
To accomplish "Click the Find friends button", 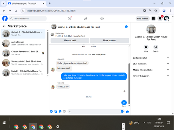I will point(143,18).
